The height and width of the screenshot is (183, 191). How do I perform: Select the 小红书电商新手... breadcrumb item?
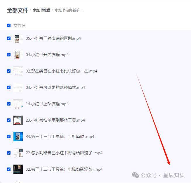click(69, 10)
